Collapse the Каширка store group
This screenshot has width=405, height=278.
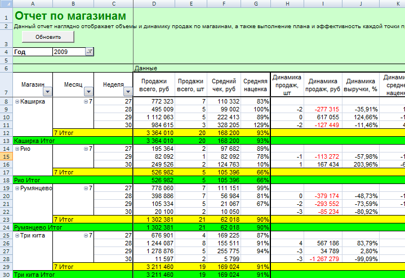coord(17,102)
